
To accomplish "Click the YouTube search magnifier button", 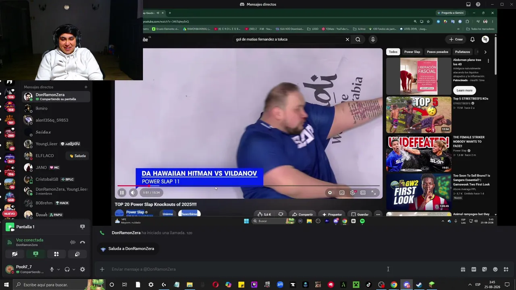I will pyautogui.click(x=358, y=39).
